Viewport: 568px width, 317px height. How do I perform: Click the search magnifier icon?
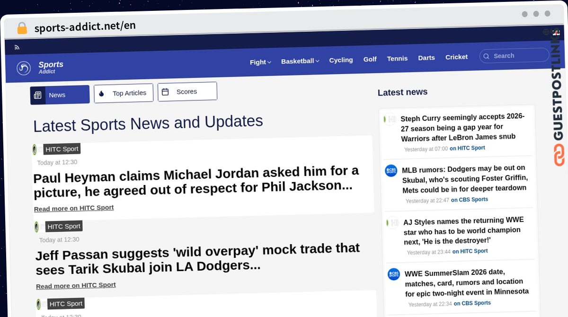[x=486, y=56]
